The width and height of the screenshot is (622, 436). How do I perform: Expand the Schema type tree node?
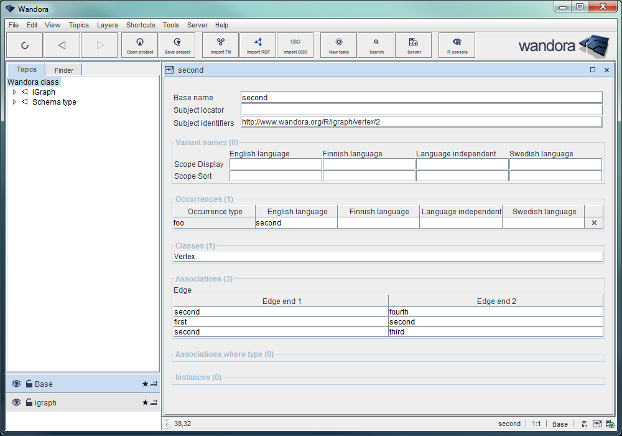tap(14, 102)
